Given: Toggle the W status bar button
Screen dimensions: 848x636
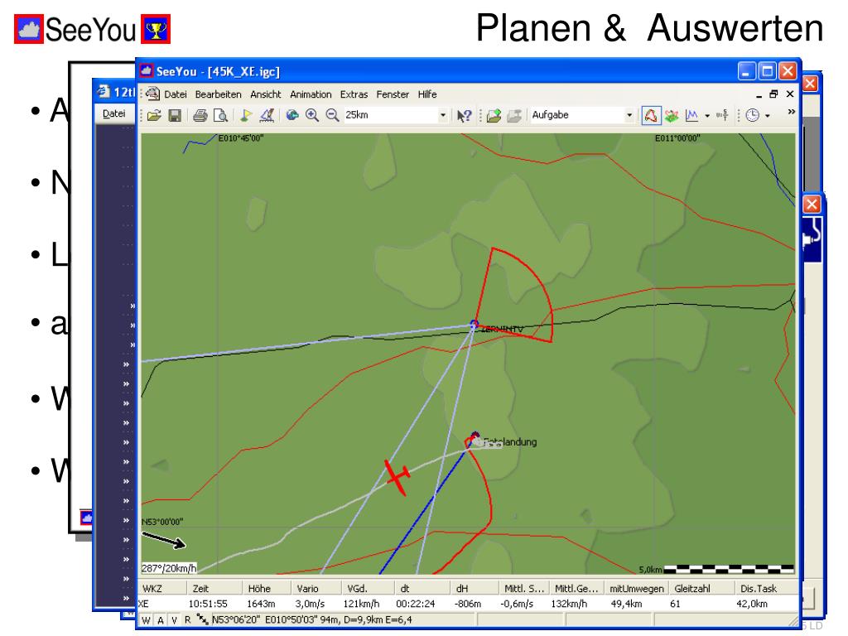Looking at the screenshot, I should pyautogui.click(x=146, y=619).
